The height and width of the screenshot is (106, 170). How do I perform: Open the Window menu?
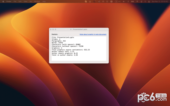pos(37,1)
